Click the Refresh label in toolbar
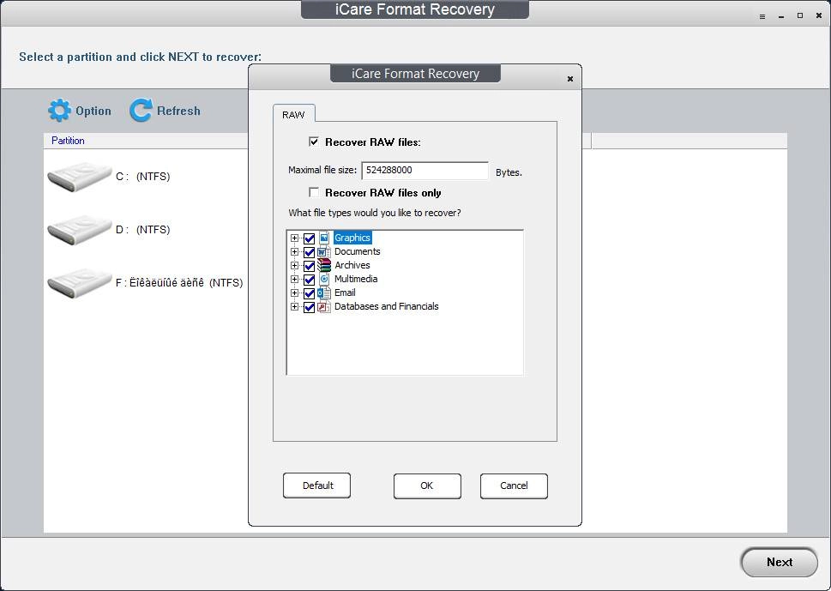Image resolution: width=831 pixels, height=591 pixels. point(178,111)
